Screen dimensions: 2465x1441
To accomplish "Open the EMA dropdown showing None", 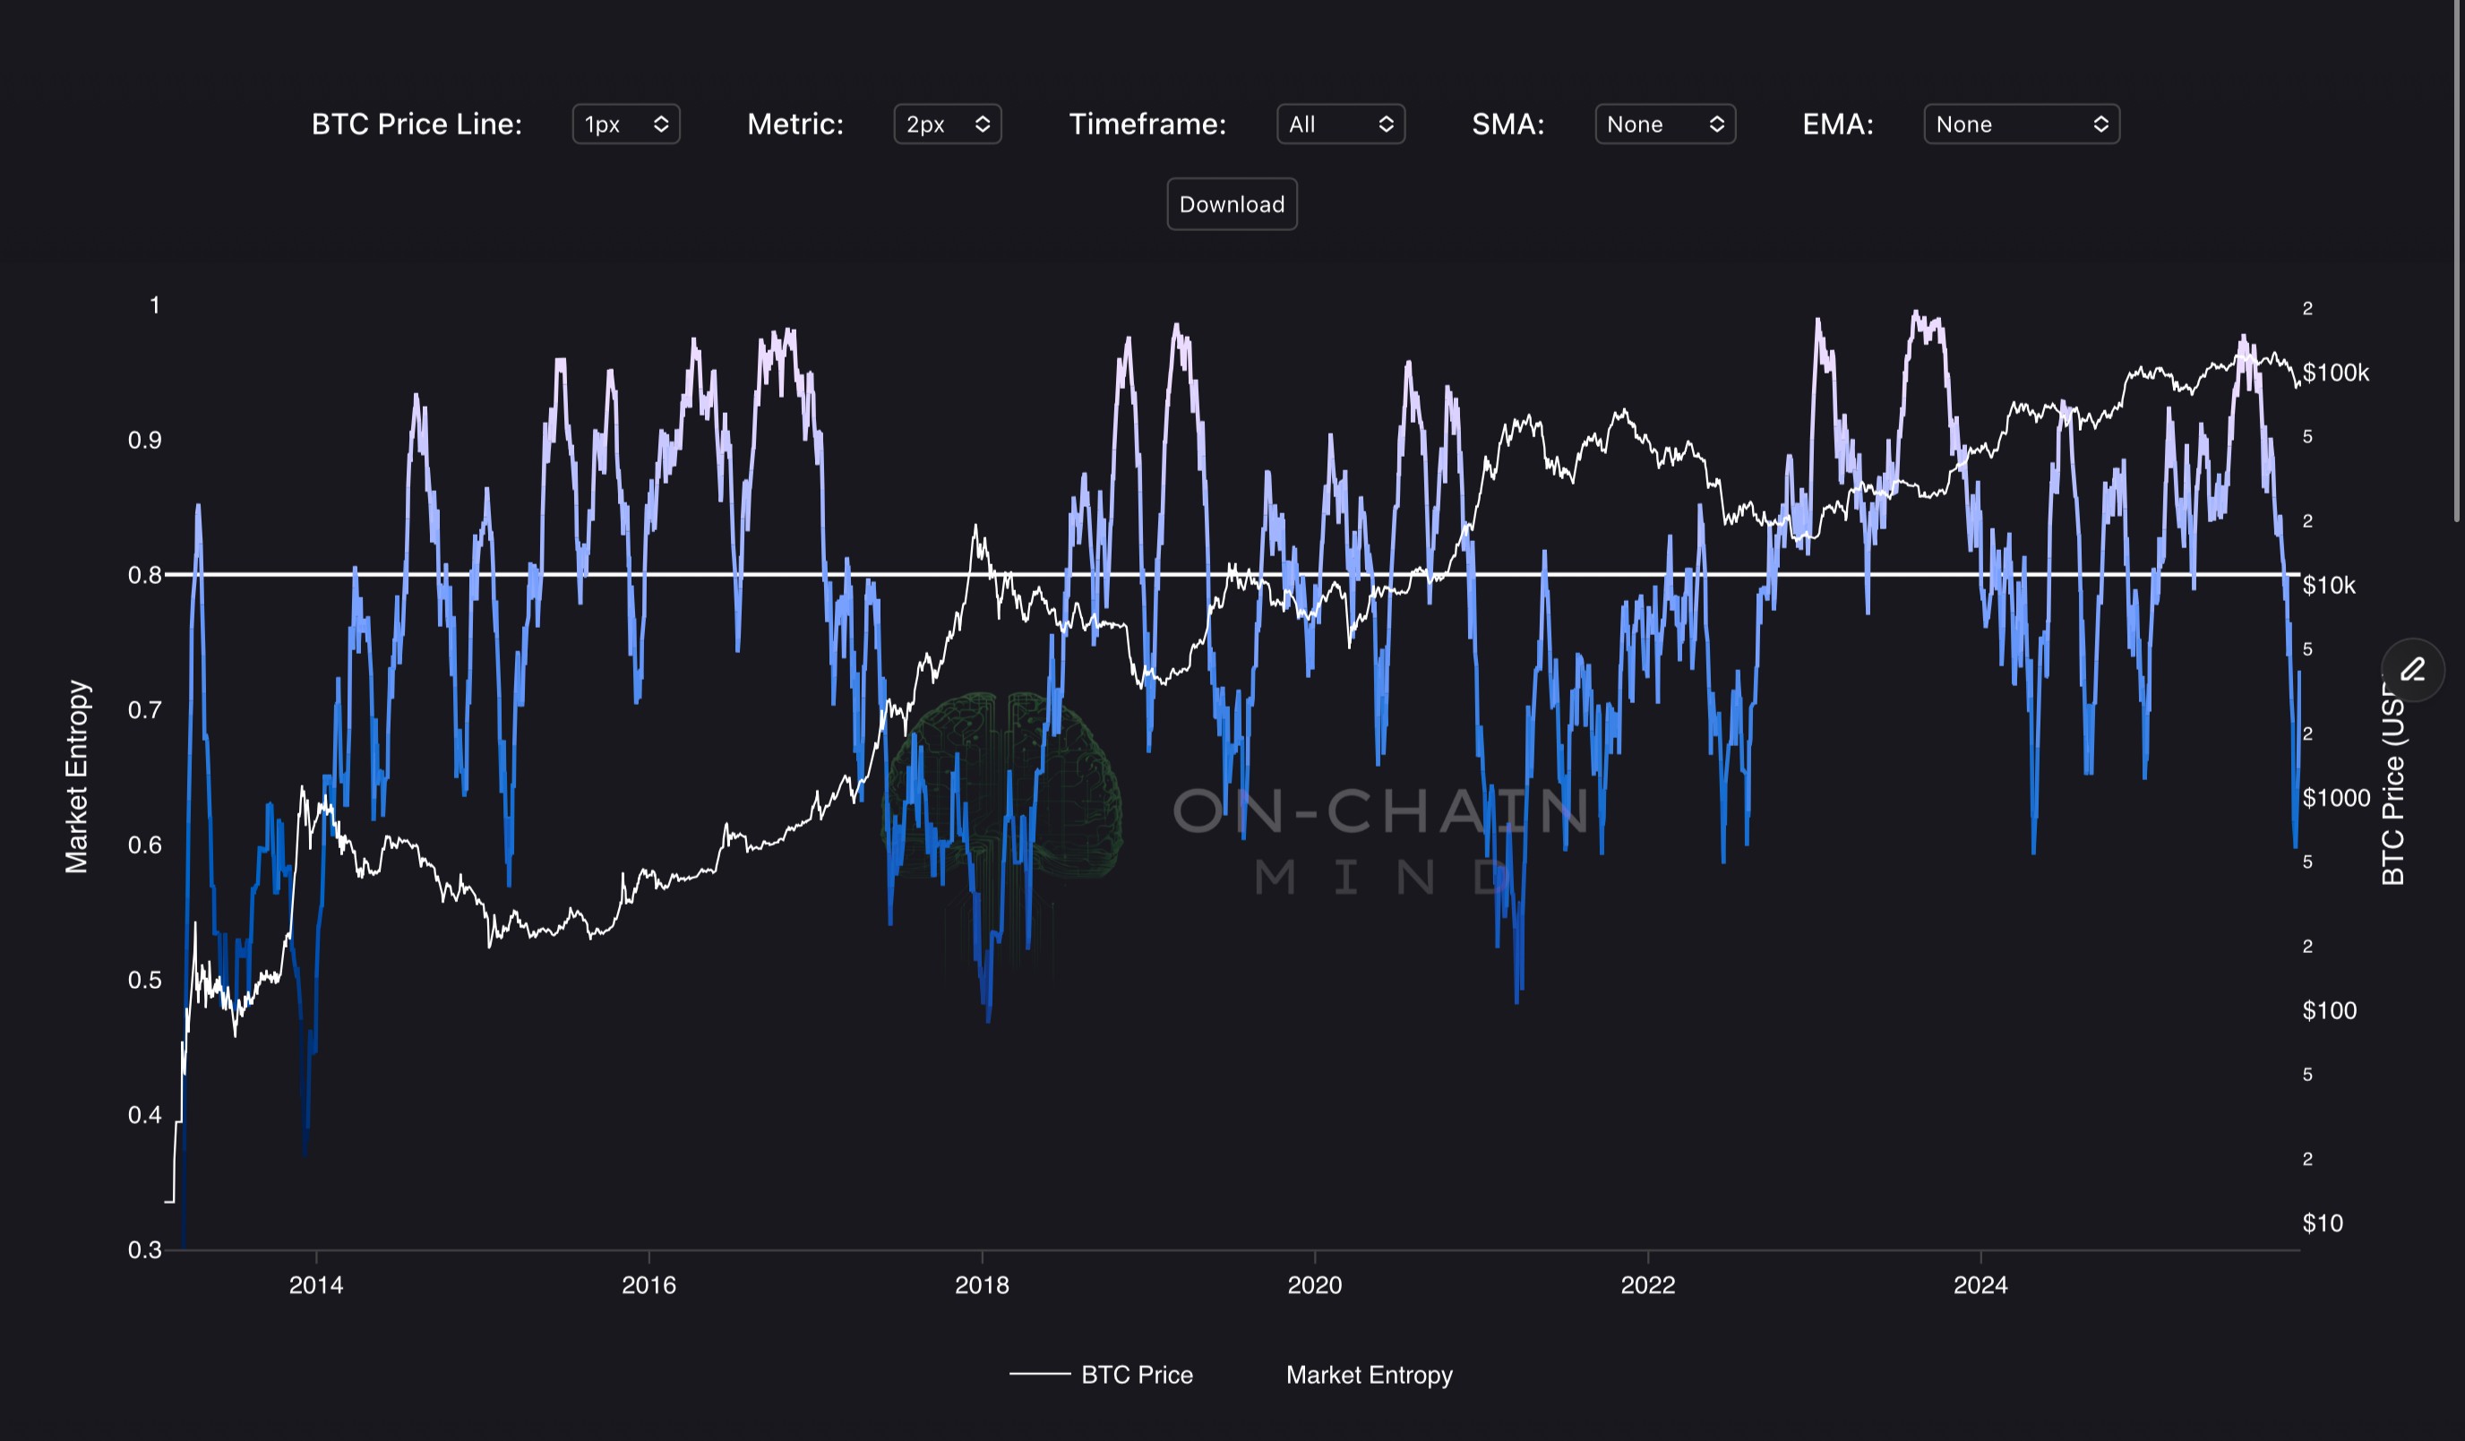I will coord(2021,124).
